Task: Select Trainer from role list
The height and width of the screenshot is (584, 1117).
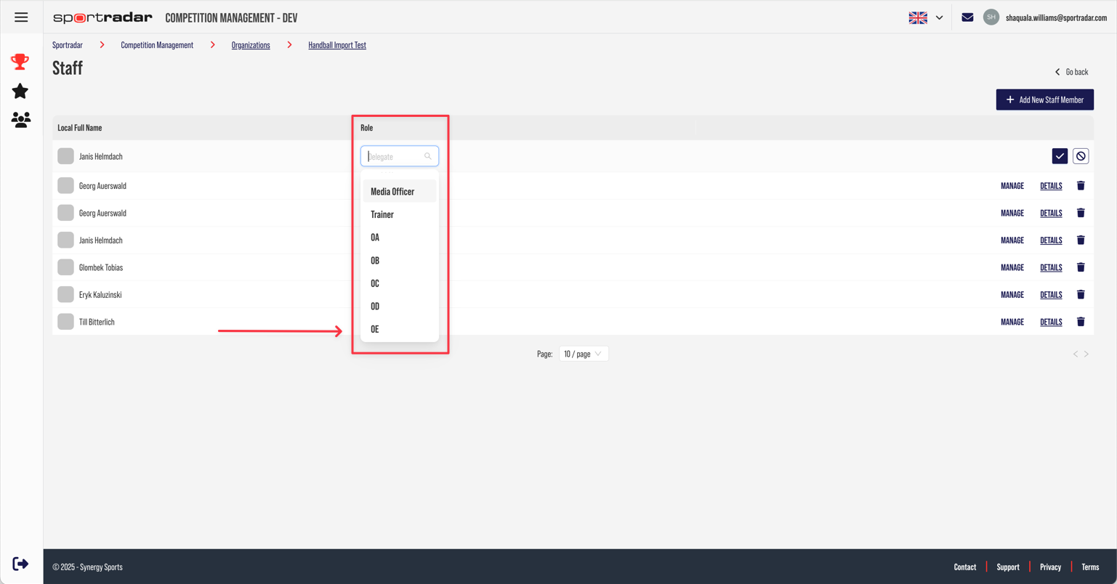Action: tap(400, 214)
